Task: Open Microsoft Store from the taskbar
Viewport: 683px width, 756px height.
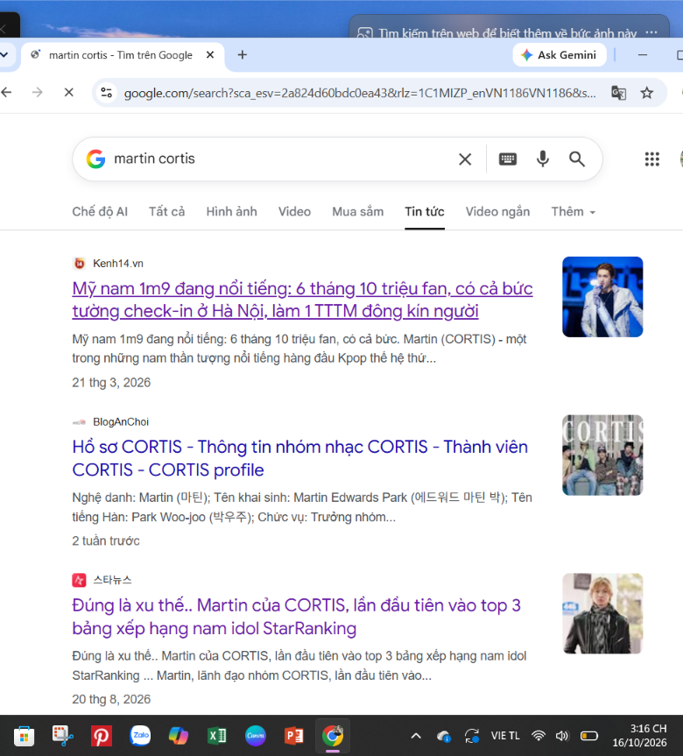Action: tap(25, 736)
